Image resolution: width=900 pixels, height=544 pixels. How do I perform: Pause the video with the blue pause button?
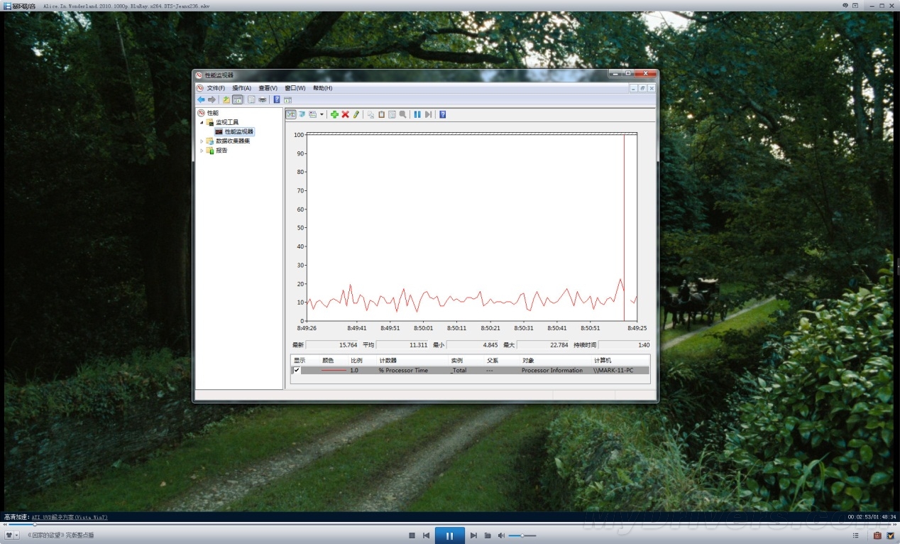(x=449, y=535)
